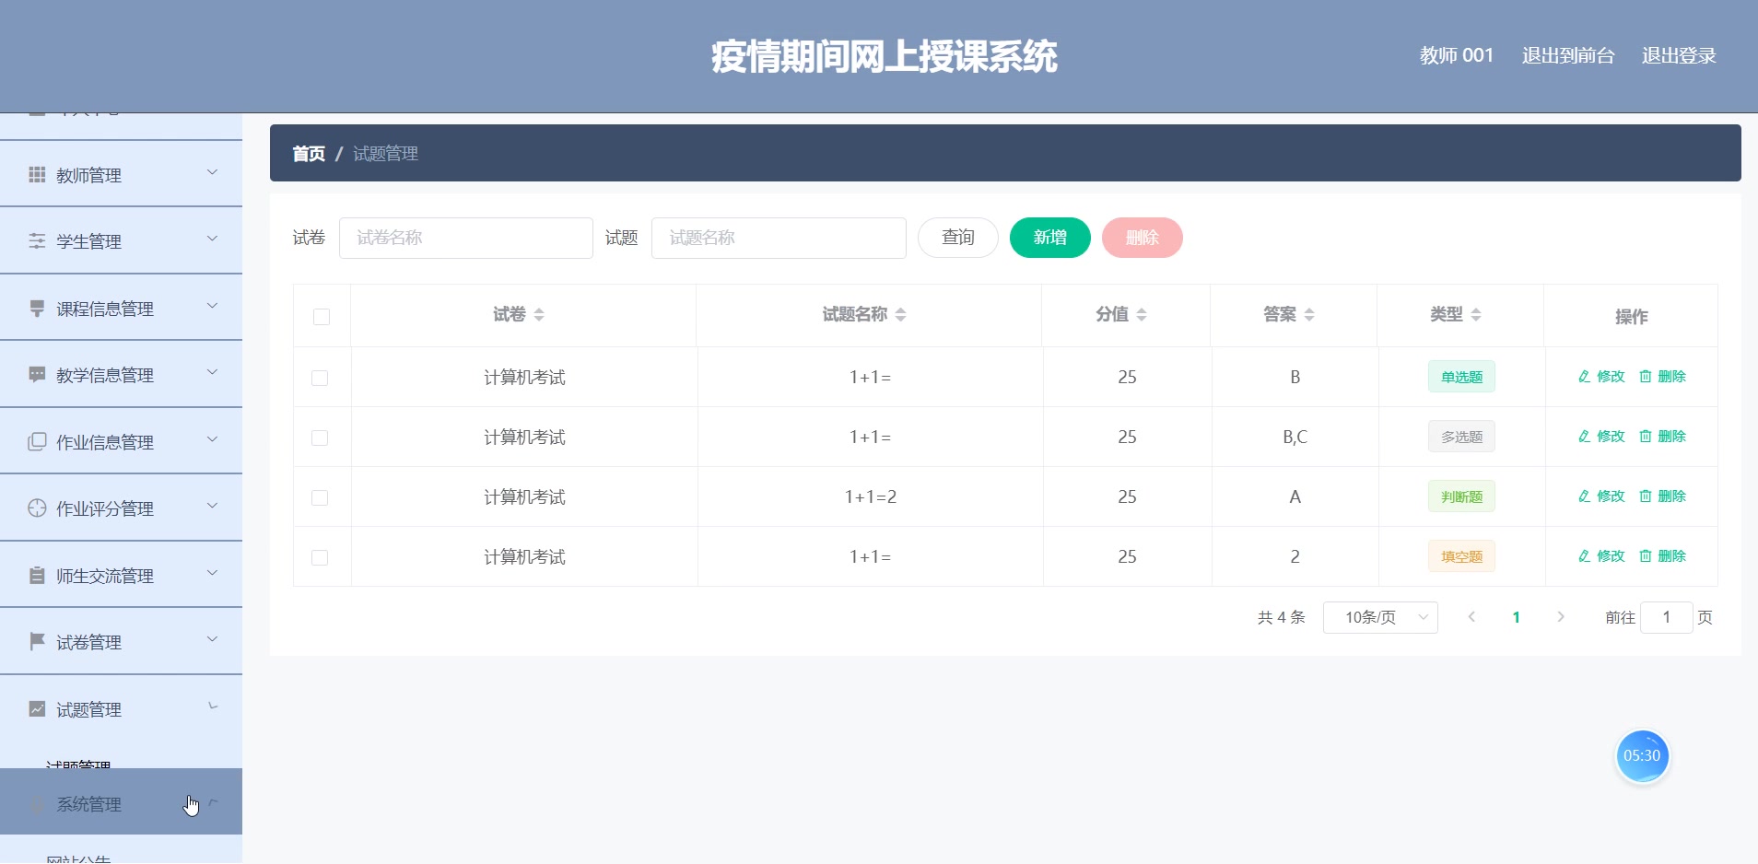Click the 师生交流管理 clipboard icon
The height and width of the screenshot is (864, 1758).
click(37, 575)
